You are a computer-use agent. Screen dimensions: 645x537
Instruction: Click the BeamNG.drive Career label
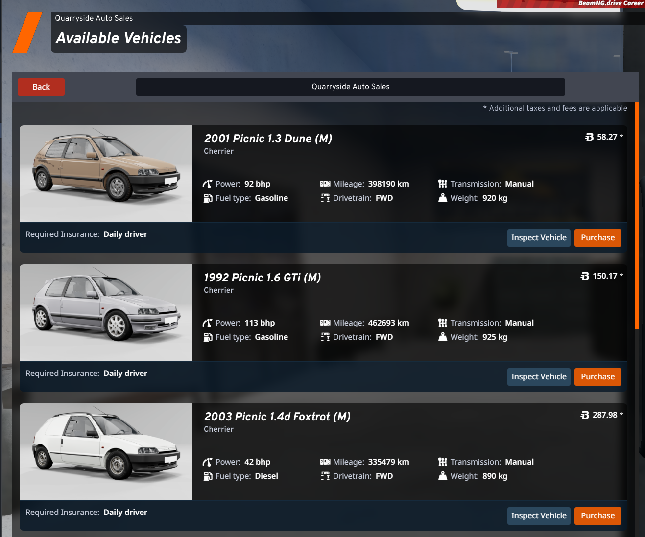(x=611, y=3)
